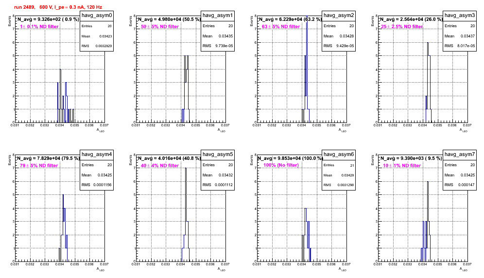Click the magenta 63± 5% ND filter label
Viewport: 484px width, 278px height.
(281, 27)
